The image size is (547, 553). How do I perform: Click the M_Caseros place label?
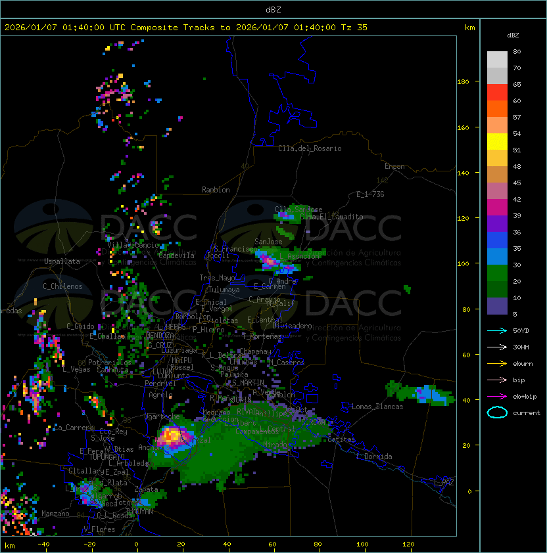287,363
